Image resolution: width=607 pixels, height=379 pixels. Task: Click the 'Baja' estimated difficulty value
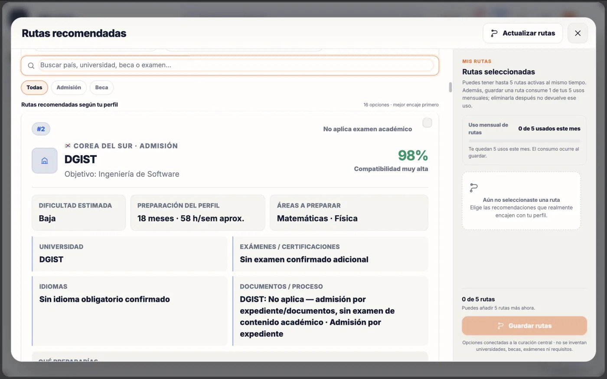pos(47,218)
